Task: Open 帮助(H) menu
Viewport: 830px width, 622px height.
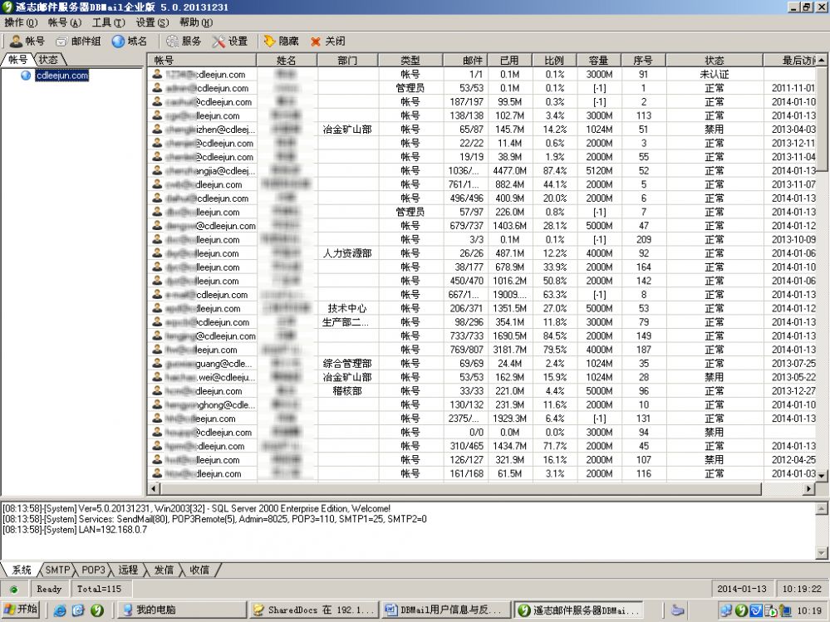Action: [196, 22]
